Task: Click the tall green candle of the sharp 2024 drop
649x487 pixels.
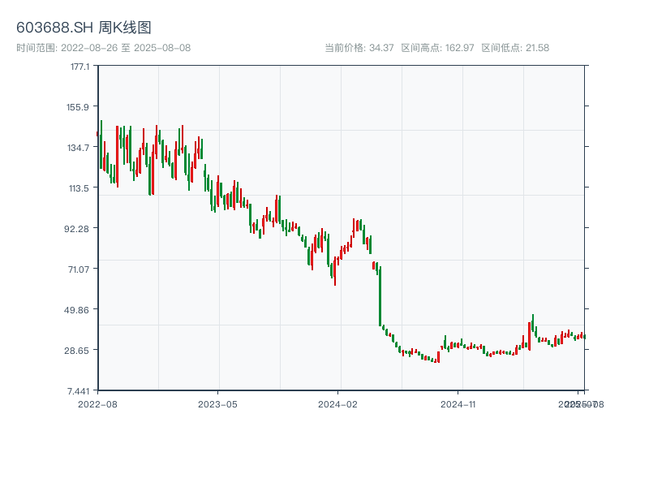Action: 379,295
